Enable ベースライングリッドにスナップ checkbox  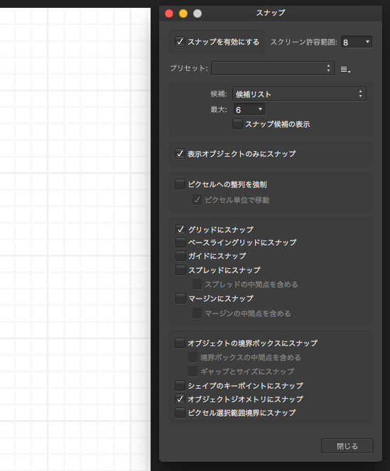(x=180, y=242)
